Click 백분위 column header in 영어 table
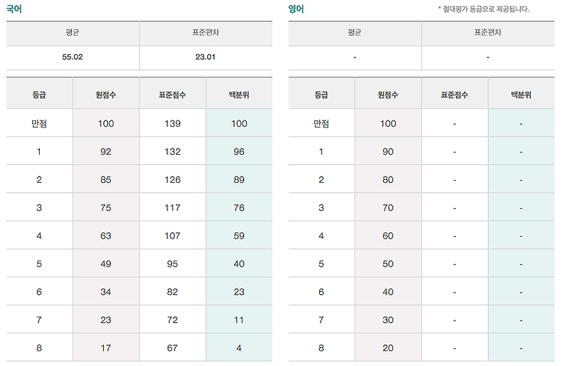The height and width of the screenshot is (366, 563). coord(521,95)
